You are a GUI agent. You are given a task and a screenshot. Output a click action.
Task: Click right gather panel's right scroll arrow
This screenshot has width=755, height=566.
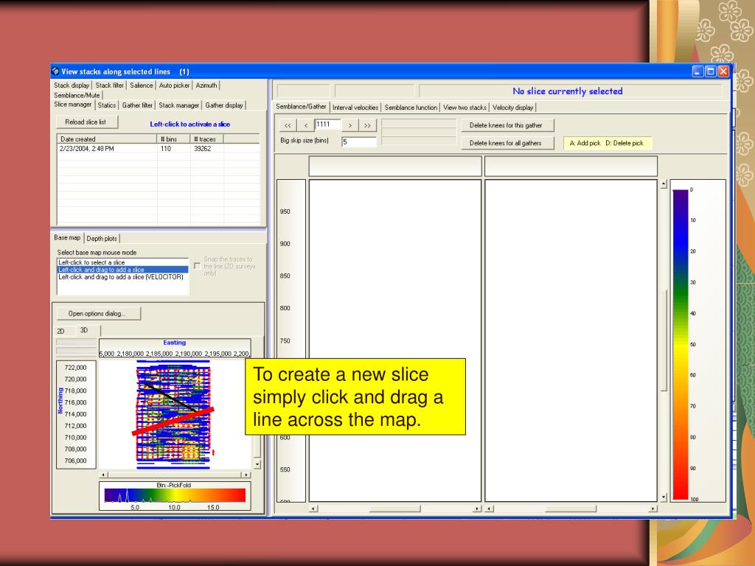click(x=653, y=509)
